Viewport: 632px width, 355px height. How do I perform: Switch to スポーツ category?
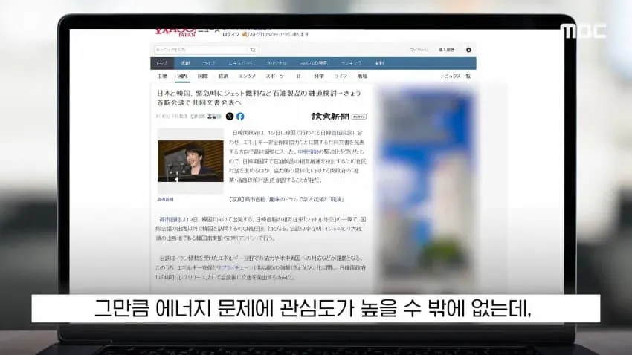(275, 76)
